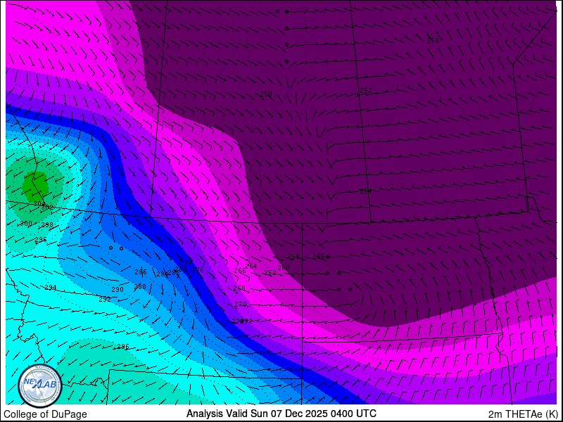Click the 294 contour label

(x=51, y=288)
